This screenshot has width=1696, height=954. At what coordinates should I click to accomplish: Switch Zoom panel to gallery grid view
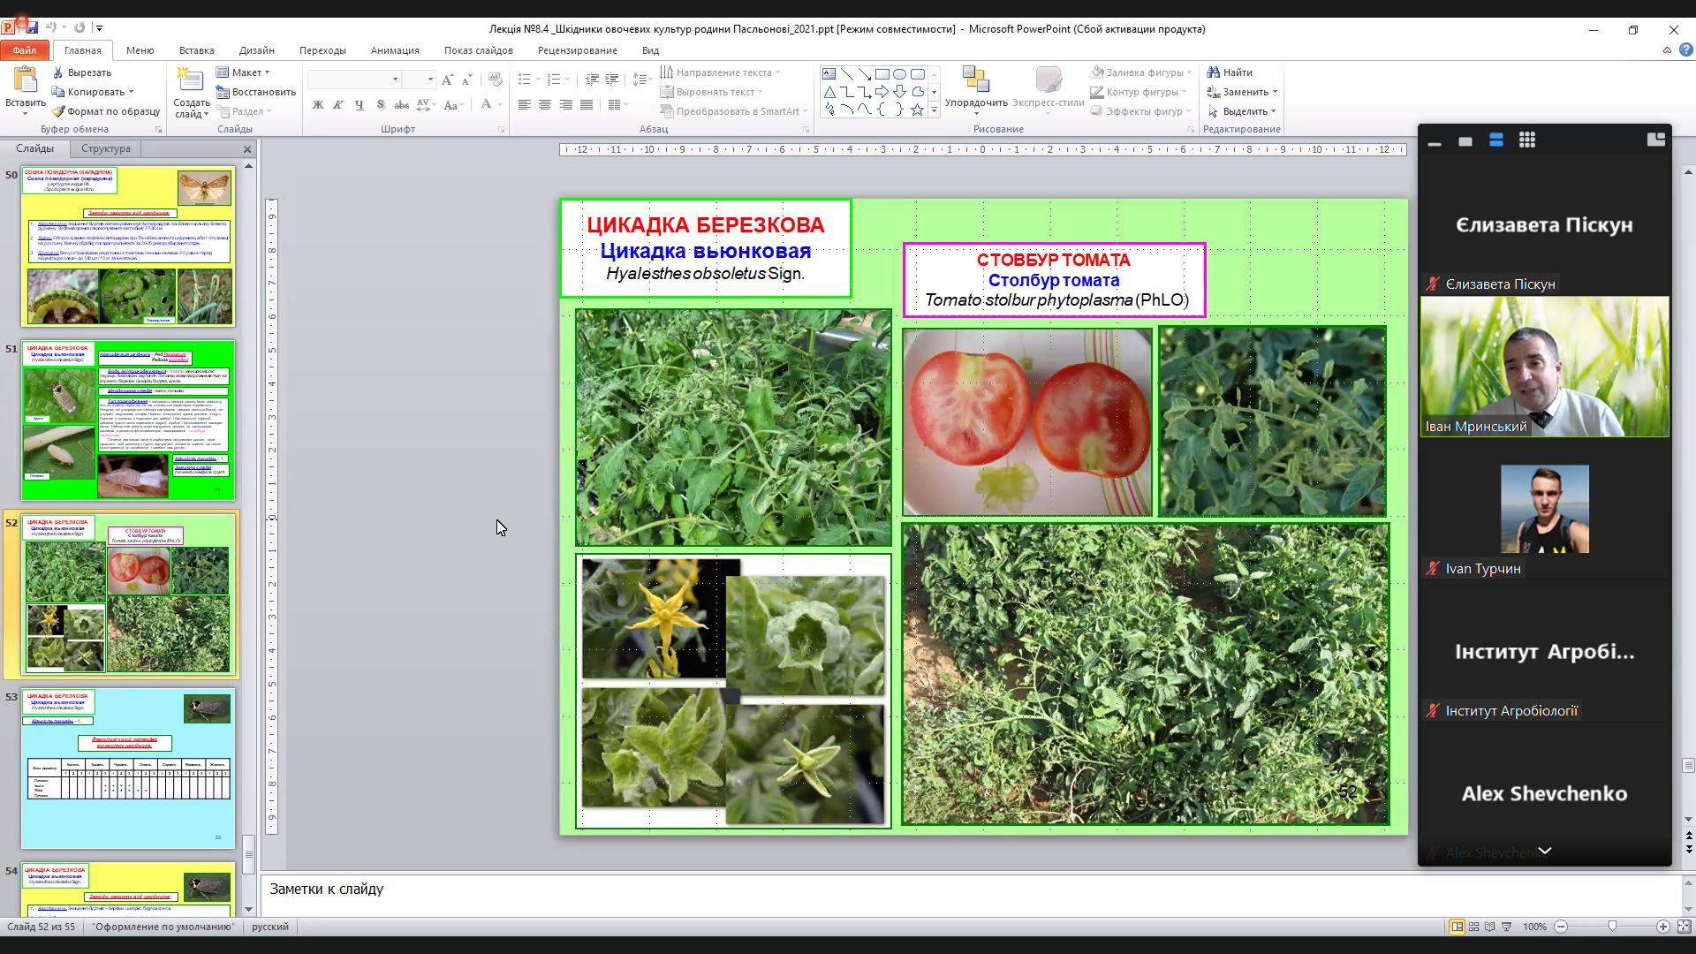click(x=1526, y=140)
